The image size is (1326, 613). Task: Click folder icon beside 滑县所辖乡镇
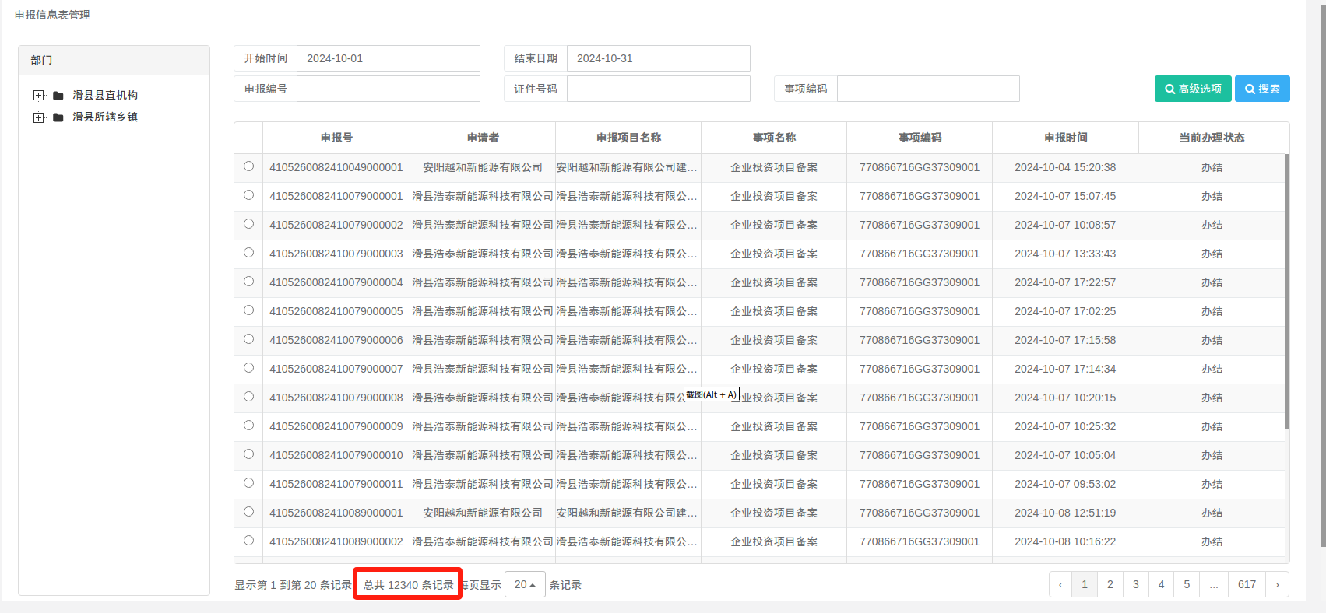[x=58, y=117]
